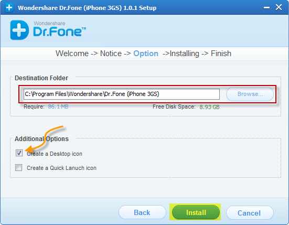This screenshot has height=225, width=289.
Task: Click the Finish step label
Action: pyautogui.click(x=221, y=53)
